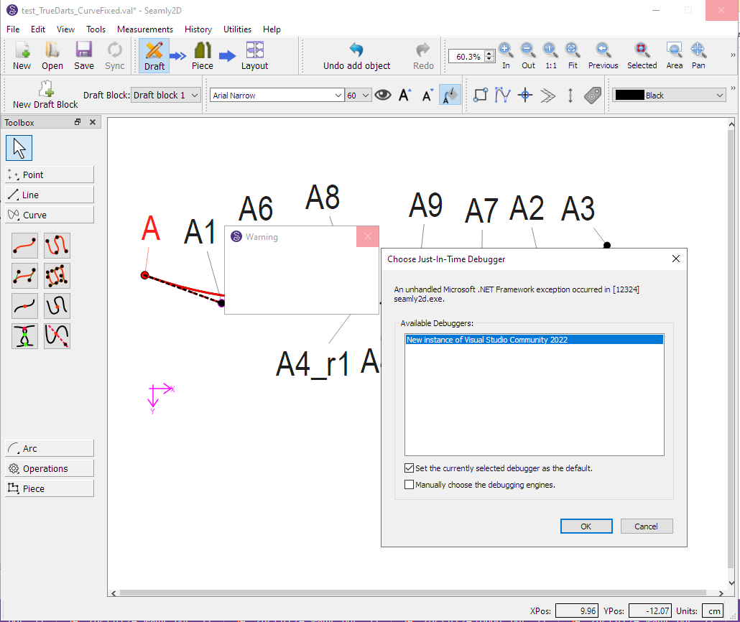Select the spline path tool
The width and height of the screenshot is (740, 622).
[x=57, y=245]
